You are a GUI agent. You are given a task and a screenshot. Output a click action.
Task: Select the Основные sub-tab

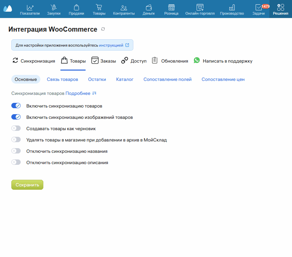26,79
